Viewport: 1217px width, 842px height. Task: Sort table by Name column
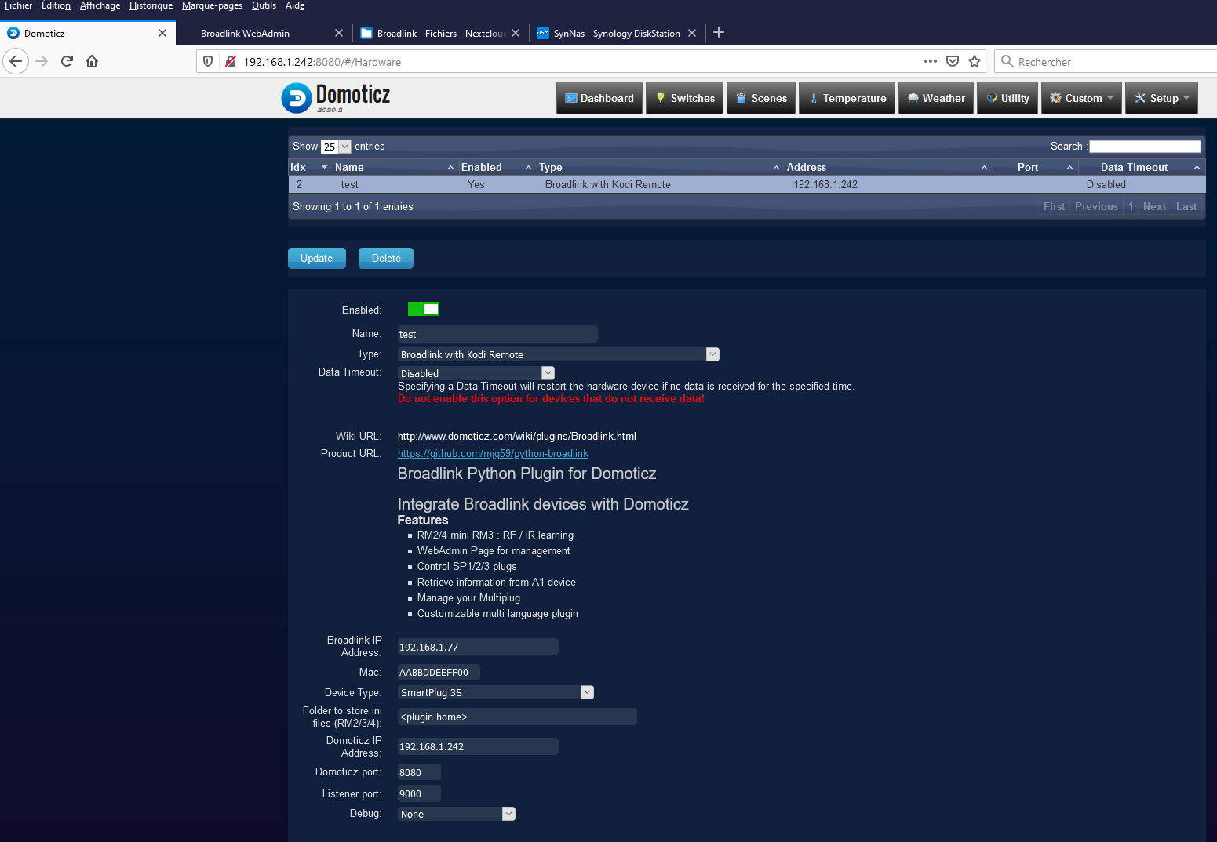(395, 167)
